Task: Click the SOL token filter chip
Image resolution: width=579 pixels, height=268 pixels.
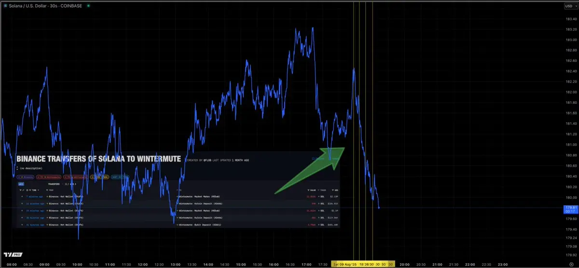Action: pyautogui.click(x=100, y=177)
